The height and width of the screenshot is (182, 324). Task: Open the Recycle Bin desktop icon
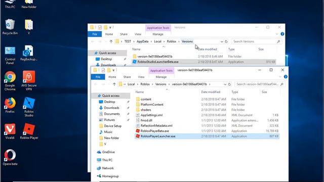pos(10,27)
